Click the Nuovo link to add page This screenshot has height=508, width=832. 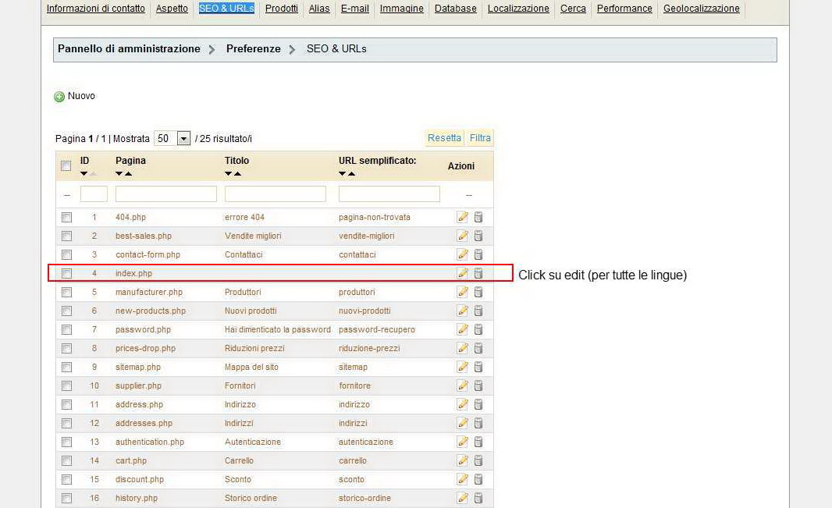point(81,96)
